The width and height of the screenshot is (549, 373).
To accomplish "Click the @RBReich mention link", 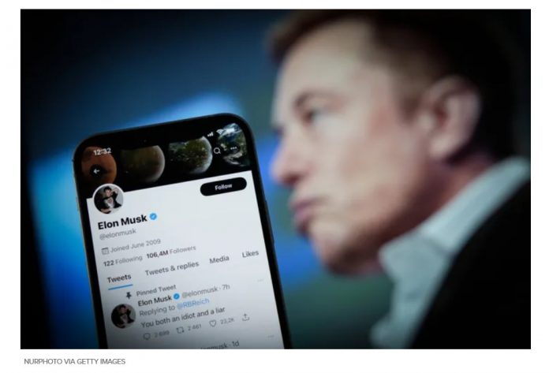I will 193,304.
